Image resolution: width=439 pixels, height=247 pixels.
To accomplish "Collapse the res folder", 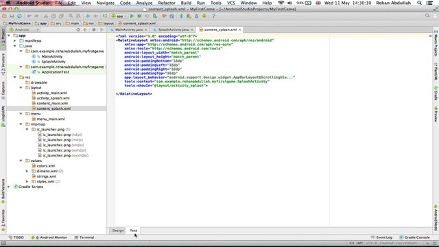I will [15, 78].
